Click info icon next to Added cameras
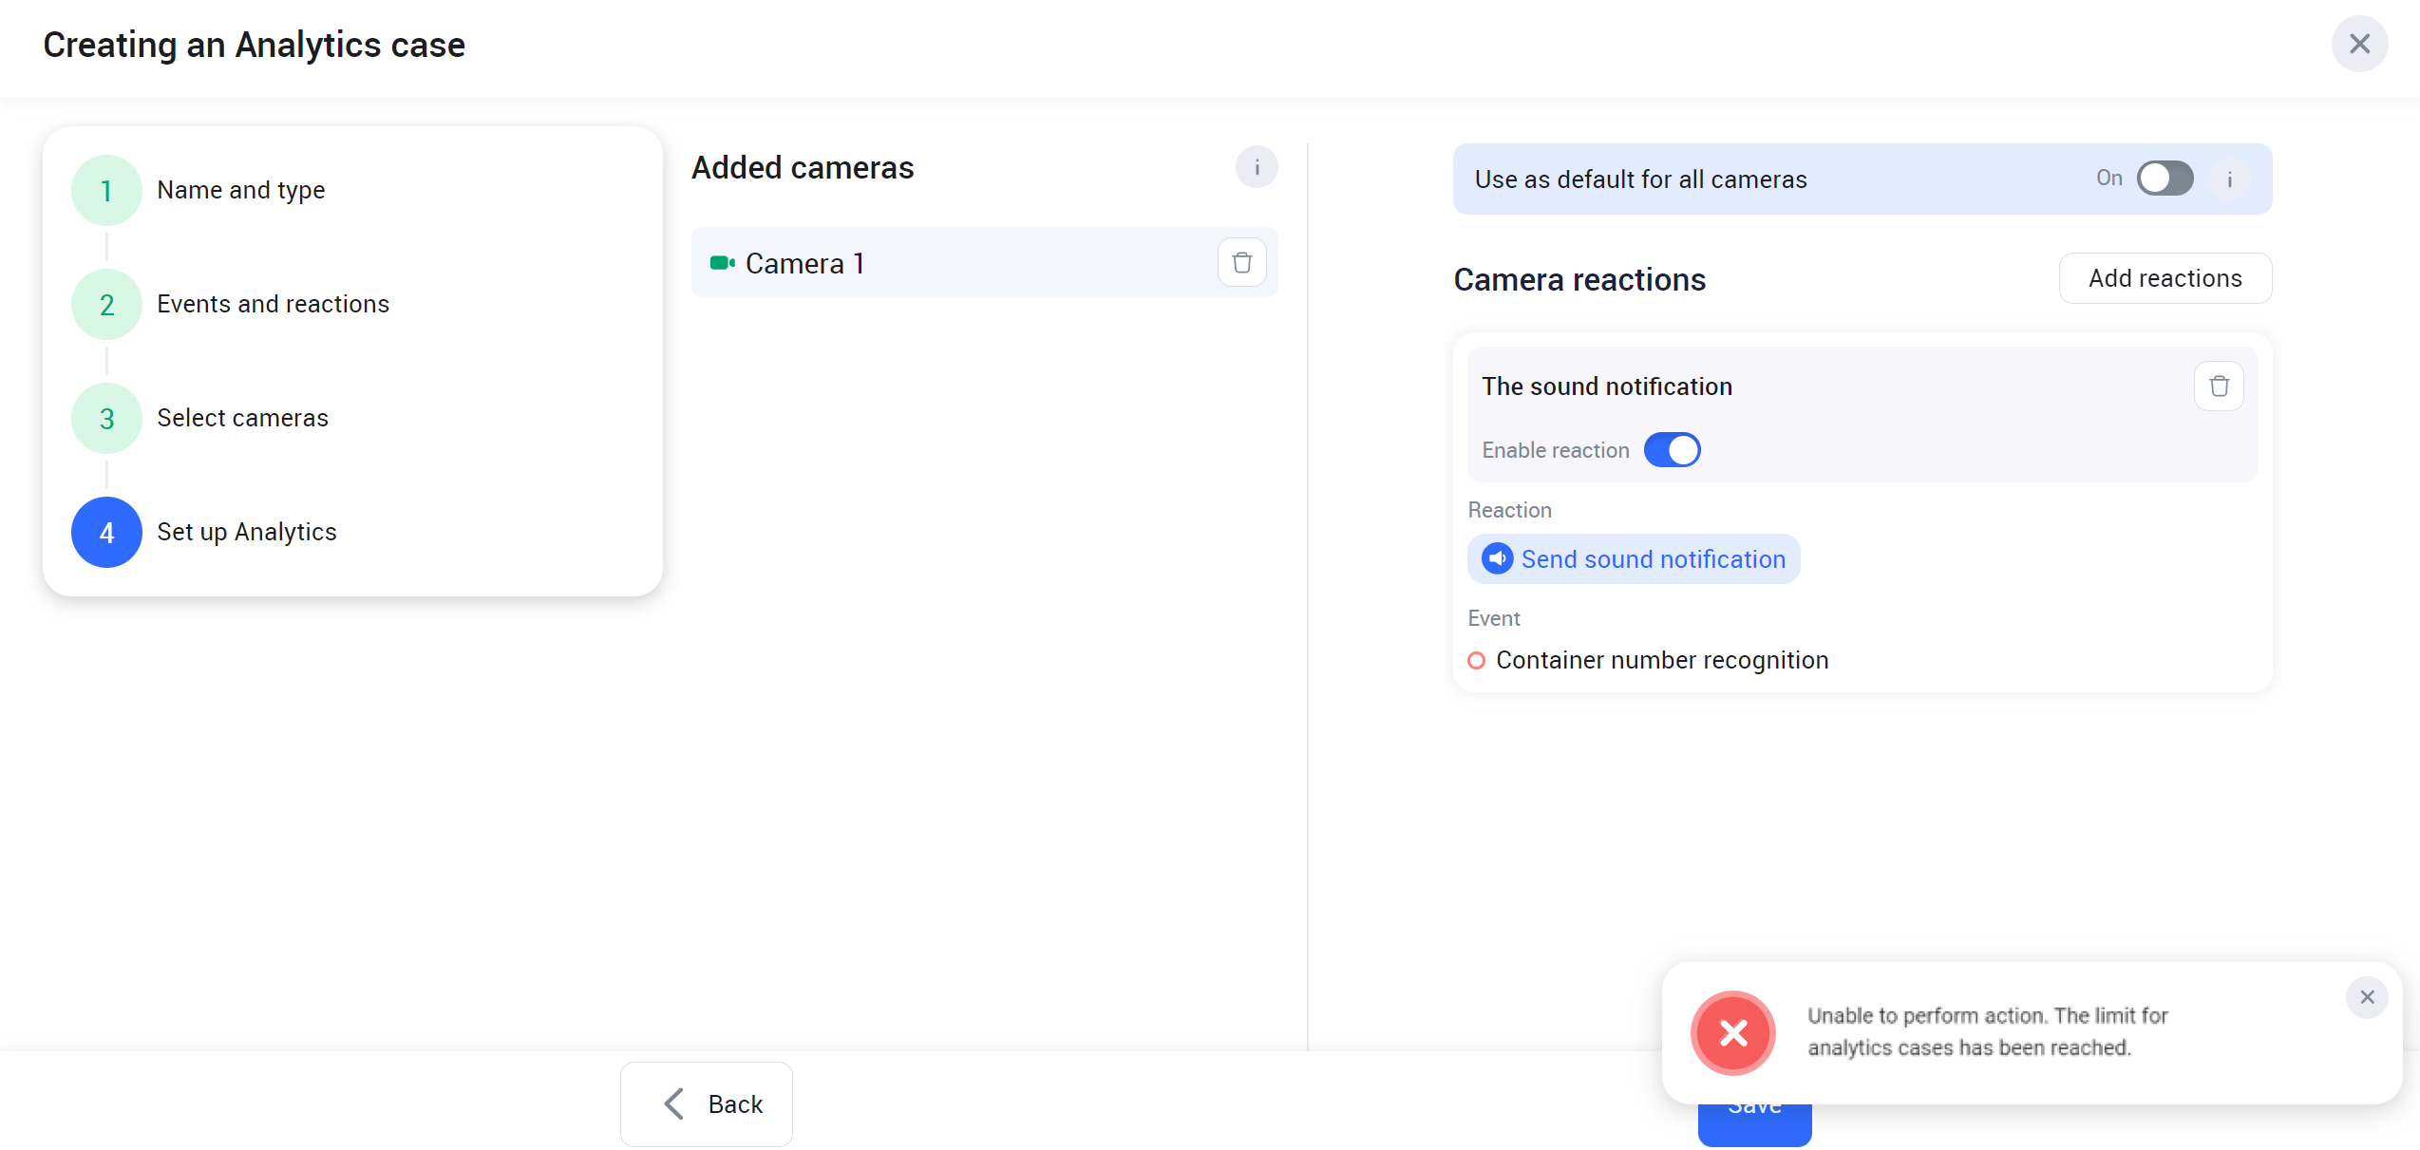The width and height of the screenshot is (2420, 1150). click(x=1256, y=168)
